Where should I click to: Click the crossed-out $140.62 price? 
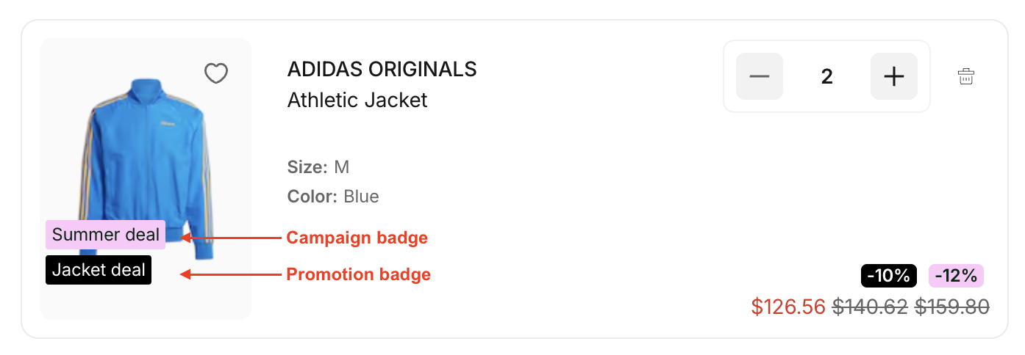(869, 307)
